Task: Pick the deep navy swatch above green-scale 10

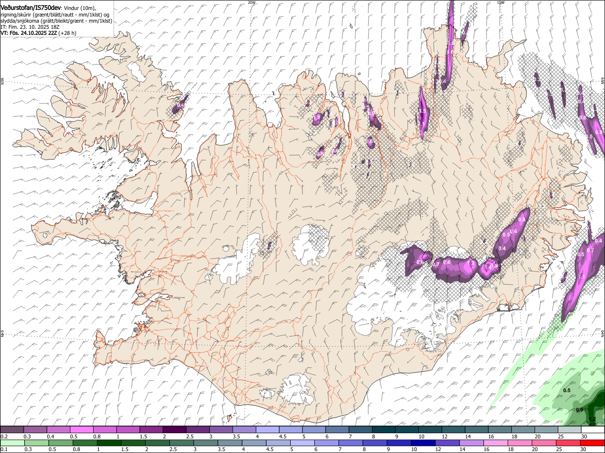Action: pyautogui.click(x=423, y=443)
